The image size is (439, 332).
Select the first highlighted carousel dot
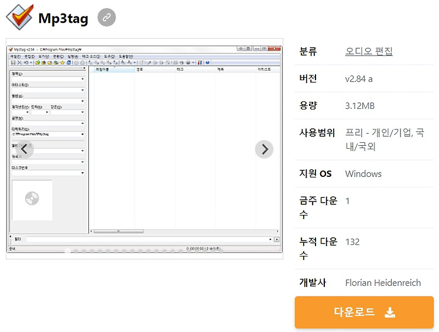67,251
